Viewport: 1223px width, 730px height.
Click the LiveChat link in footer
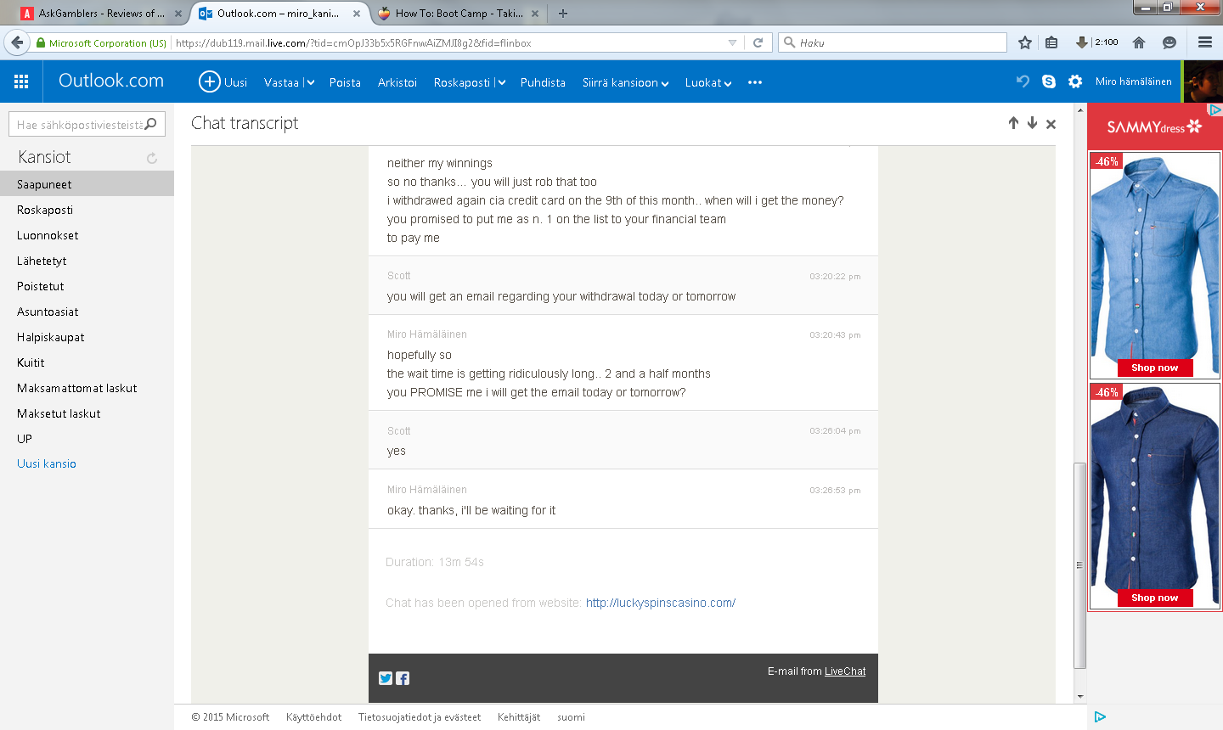[x=845, y=671]
